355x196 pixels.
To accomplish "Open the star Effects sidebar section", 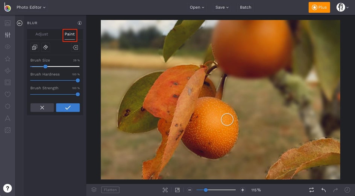I will tap(8, 59).
